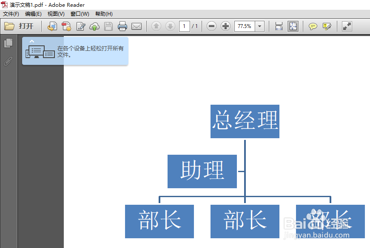The height and width of the screenshot is (248, 370).
Task: Select the highlight text tool
Action: click(x=327, y=26)
